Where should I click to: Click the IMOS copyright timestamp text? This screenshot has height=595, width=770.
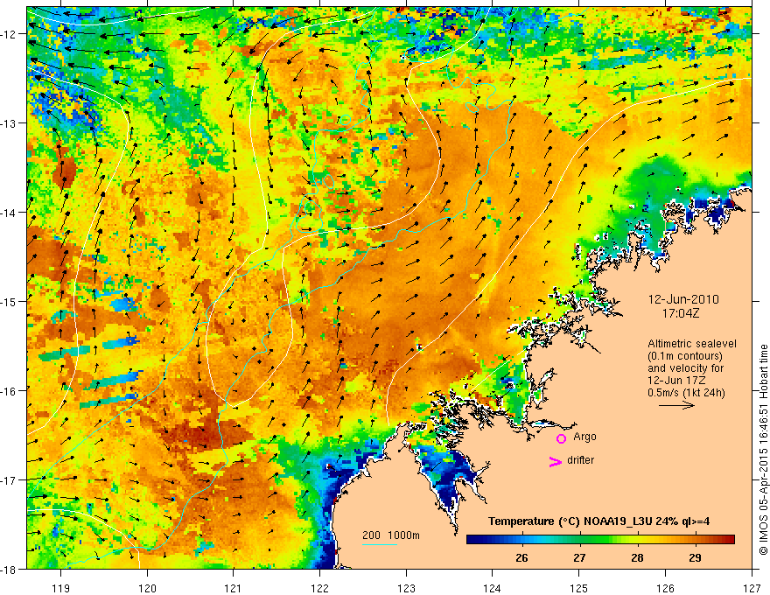pyautogui.click(x=763, y=450)
